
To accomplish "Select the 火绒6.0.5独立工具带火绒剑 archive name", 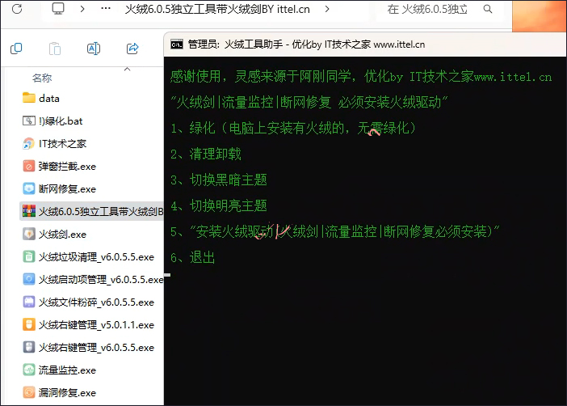I will pyautogui.click(x=101, y=212).
